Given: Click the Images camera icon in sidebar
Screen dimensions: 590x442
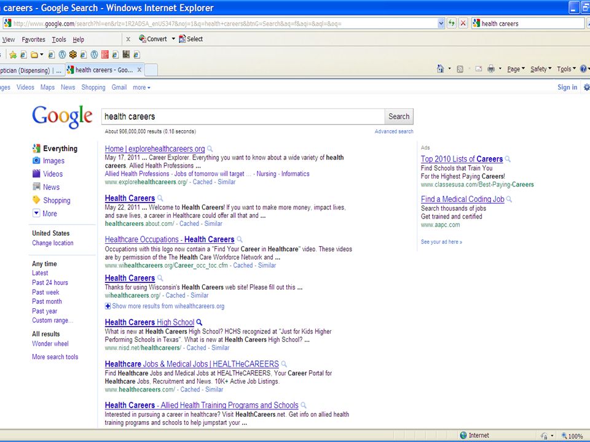Looking at the screenshot, I should 36,160.
